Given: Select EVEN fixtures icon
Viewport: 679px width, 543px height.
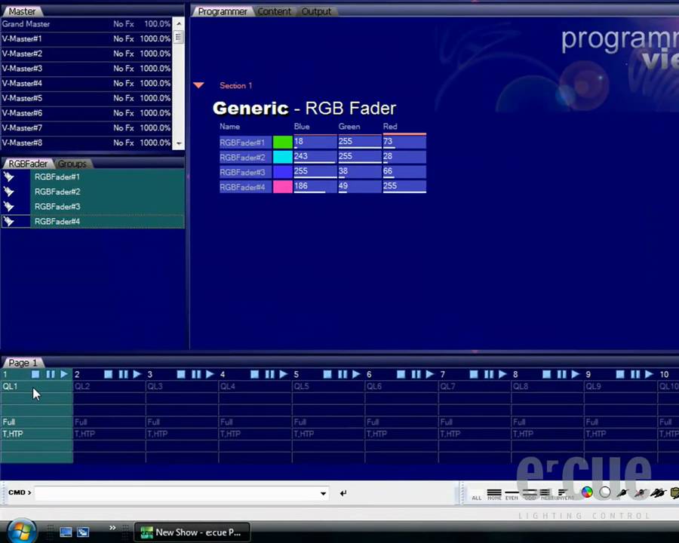Looking at the screenshot, I should click(x=512, y=494).
